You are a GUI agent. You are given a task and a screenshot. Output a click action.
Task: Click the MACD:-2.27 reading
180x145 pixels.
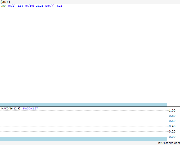(x=30, y=109)
